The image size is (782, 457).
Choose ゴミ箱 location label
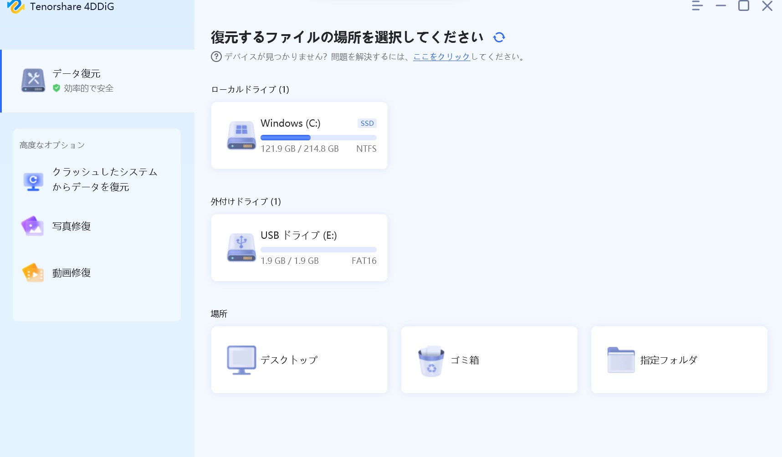click(465, 360)
